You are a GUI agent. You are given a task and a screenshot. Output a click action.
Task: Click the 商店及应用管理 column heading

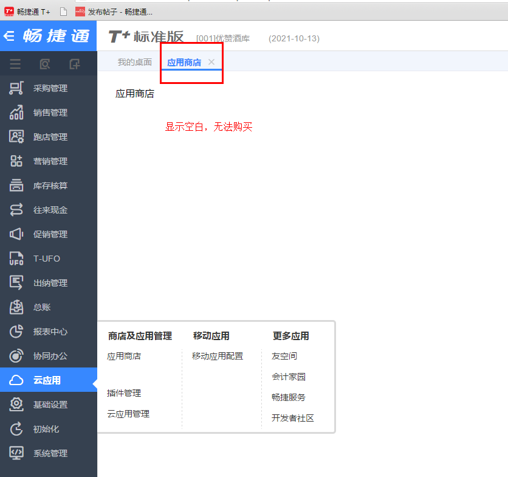click(x=140, y=336)
